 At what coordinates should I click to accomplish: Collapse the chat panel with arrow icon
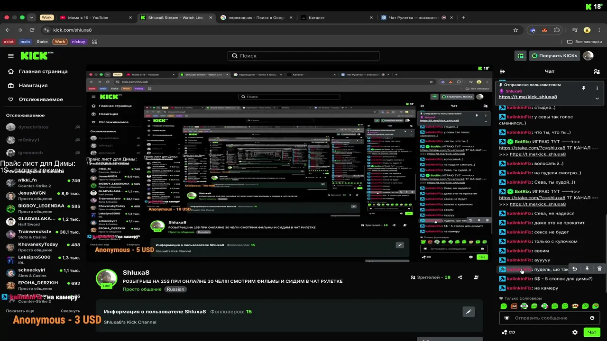tap(502, 72)
